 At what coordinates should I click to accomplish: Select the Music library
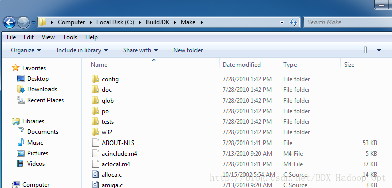tap(35, 143)
